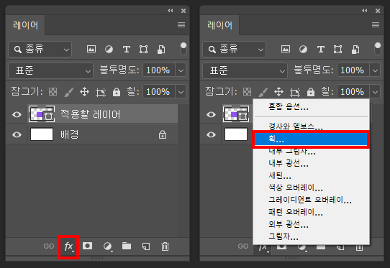Open the 종류 filter dropdown in right panel
390x268 pixels.
pos(235,49)
